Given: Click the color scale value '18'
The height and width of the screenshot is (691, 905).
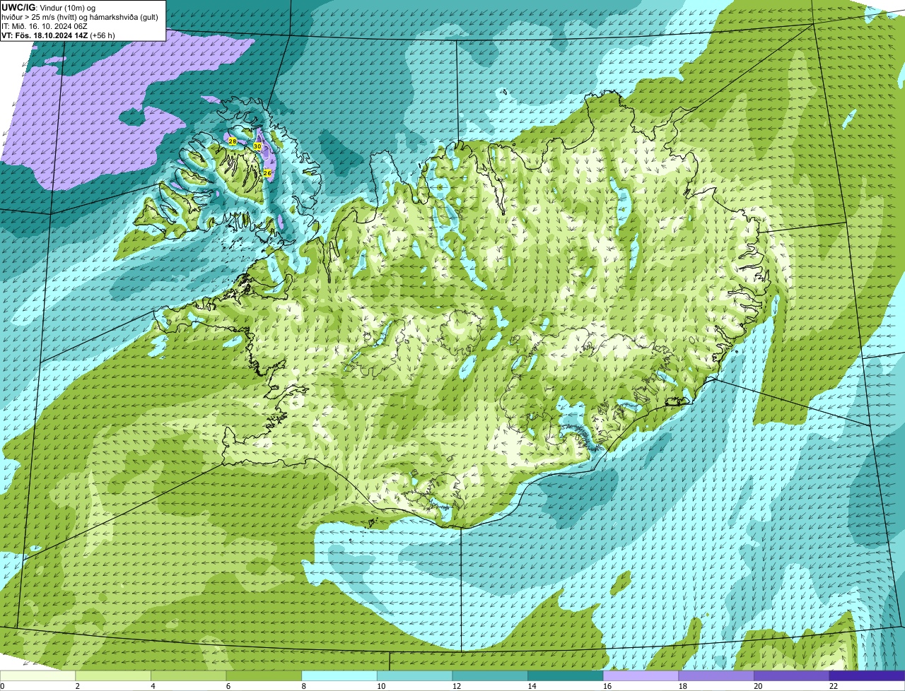Looking at the screenshot, I should coord(683,686).
